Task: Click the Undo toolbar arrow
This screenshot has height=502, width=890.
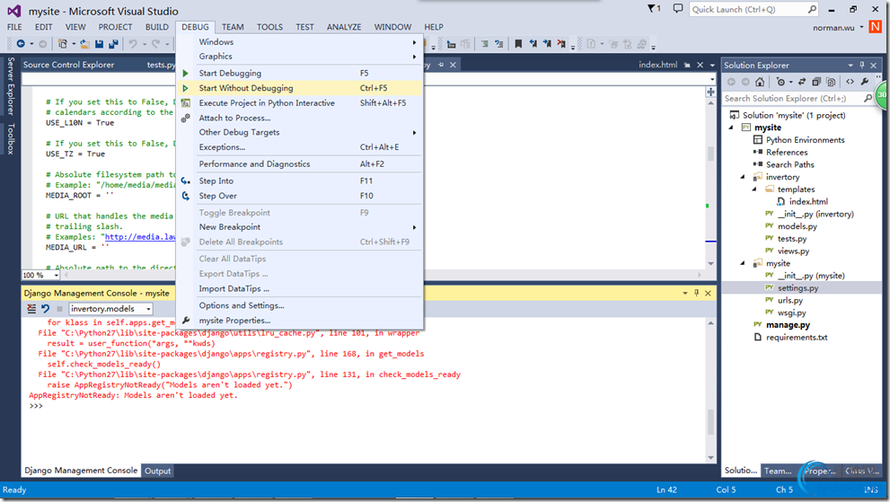Action: (x=133, y=44)
